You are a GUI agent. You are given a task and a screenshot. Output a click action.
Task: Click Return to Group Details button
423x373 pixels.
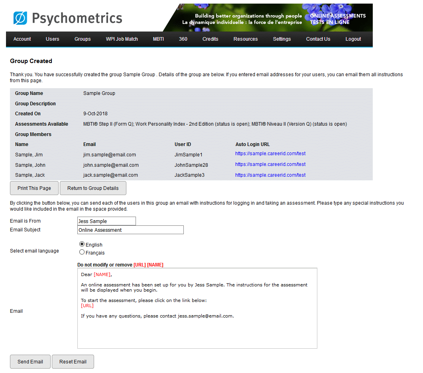[x=93, y=188]
